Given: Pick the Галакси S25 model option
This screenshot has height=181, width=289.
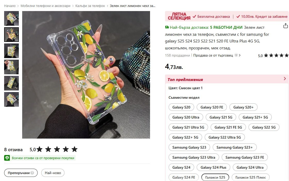Looking at the screenshot, I should point(215,177).
